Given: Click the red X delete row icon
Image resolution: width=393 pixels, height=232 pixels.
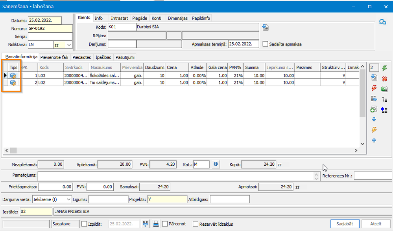Looking at the screenshot, I should [x=384, y=79].
